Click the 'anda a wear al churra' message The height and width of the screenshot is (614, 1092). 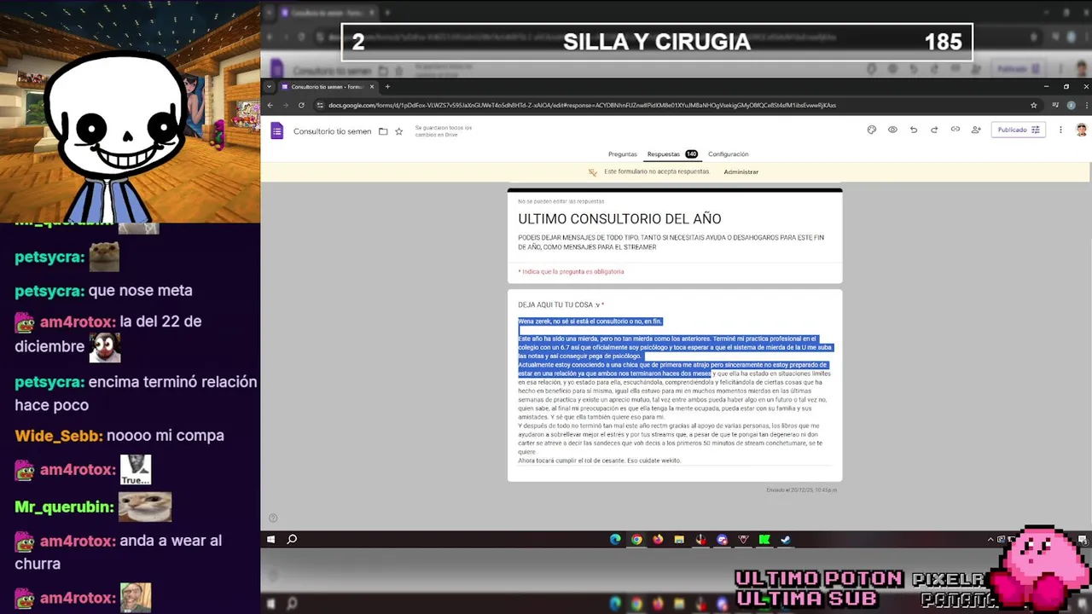[x=119, y=552]
